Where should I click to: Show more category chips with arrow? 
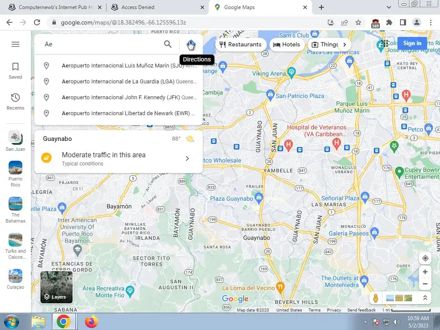[345, 44]
